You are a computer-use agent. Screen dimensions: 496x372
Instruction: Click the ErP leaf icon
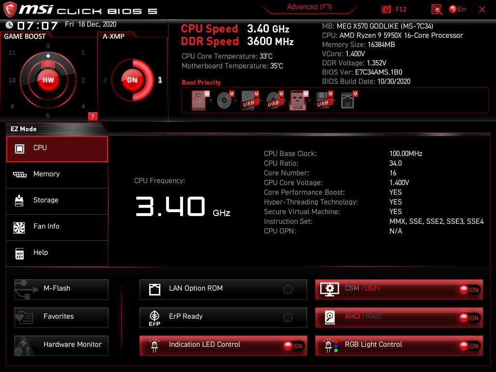coord(155,318)
